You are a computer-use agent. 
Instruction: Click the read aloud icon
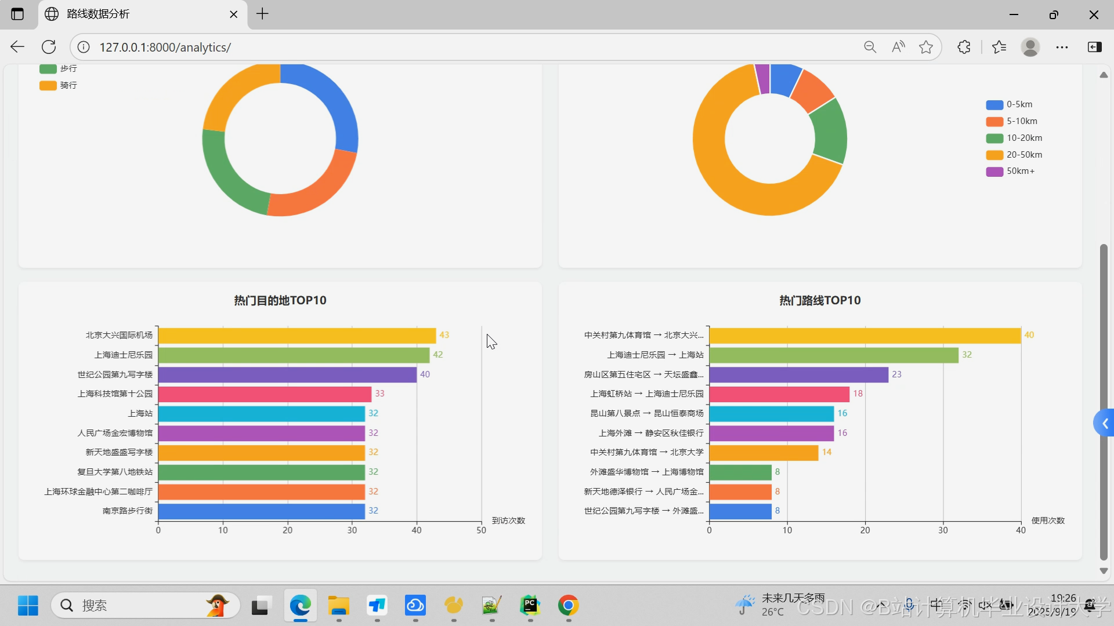(898, 47)
